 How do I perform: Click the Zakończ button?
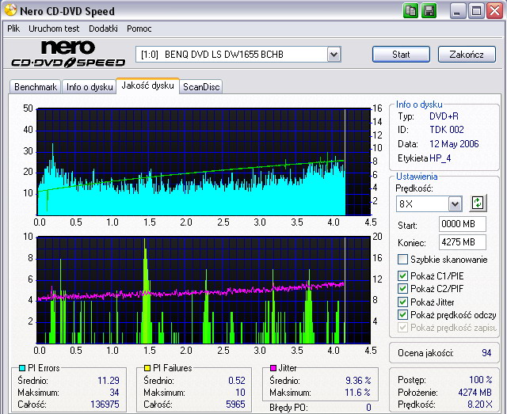coord(467,55)
